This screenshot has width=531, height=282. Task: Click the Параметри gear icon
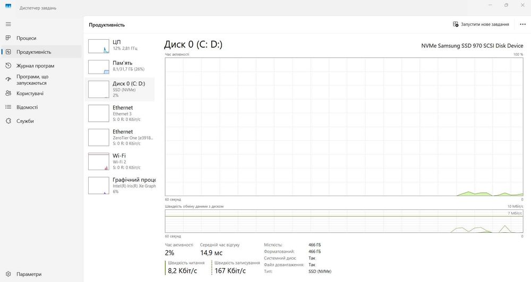8,274
